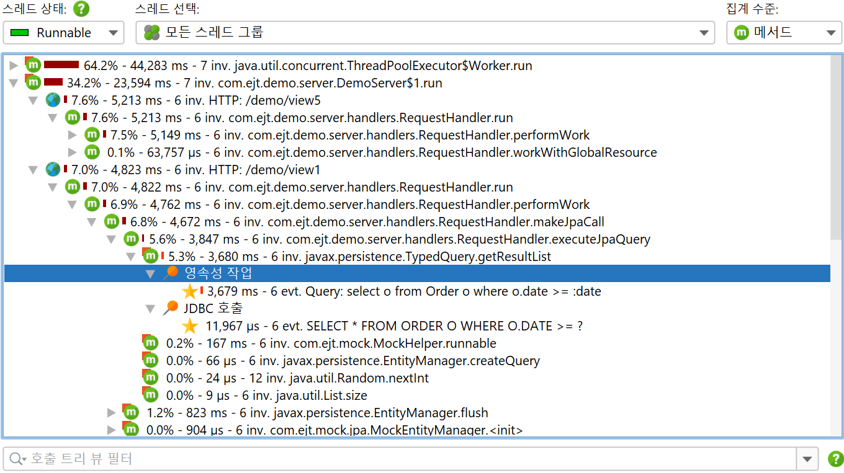
Task: Click pin icon of 영속성 작업 row
Action: (170, 274)
